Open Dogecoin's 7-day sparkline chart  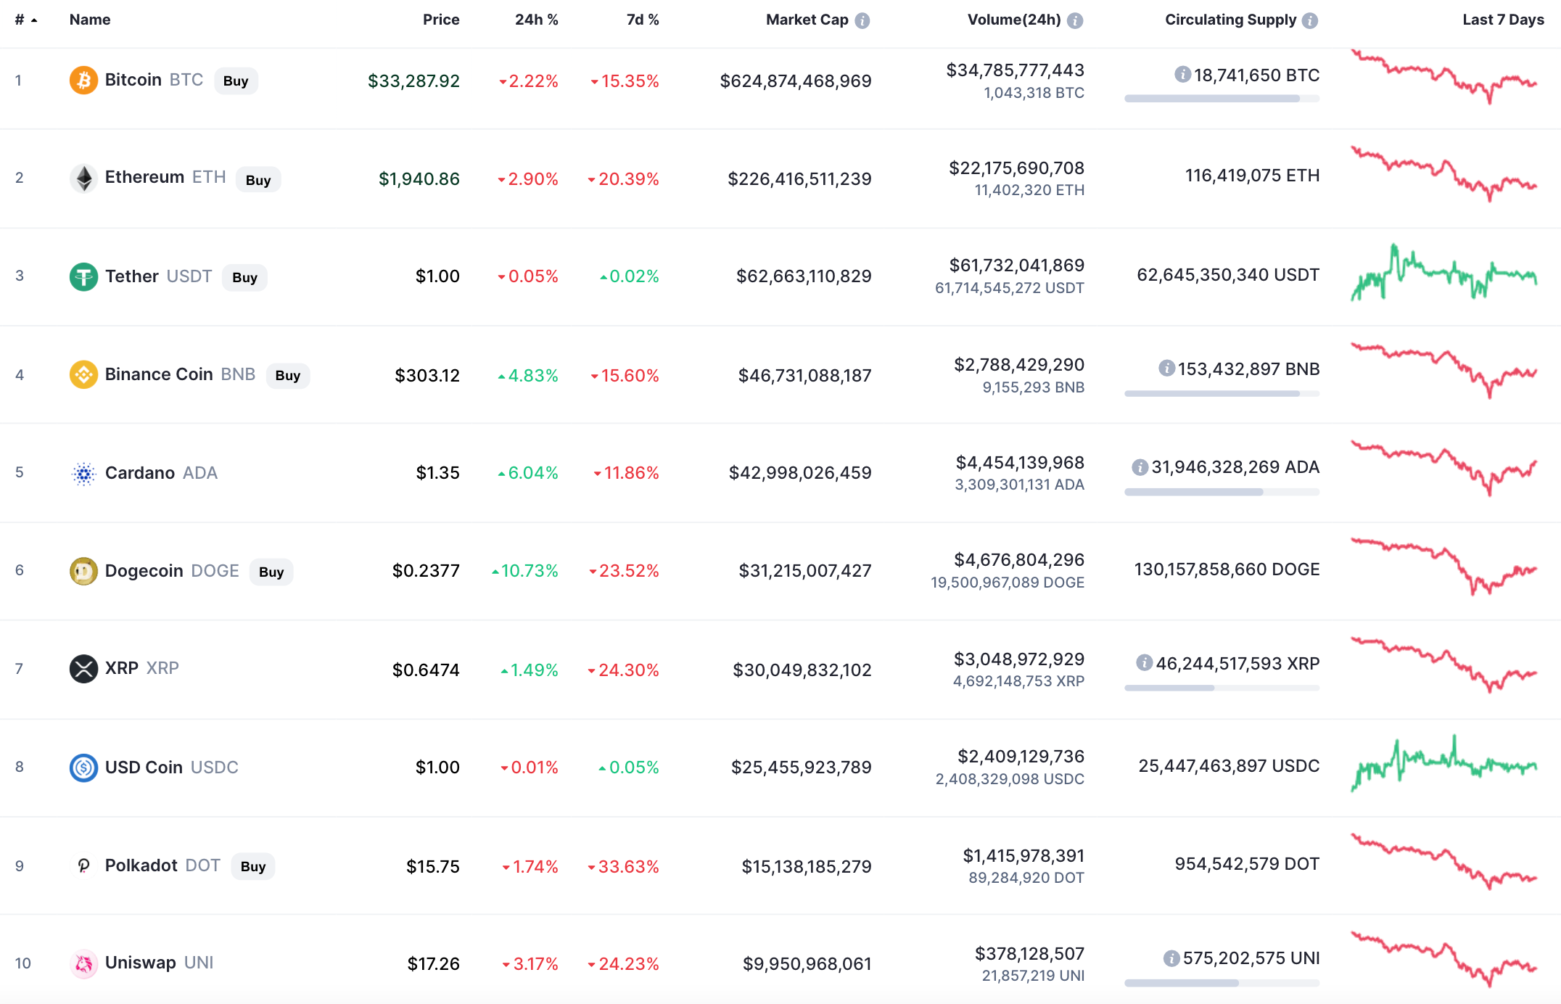[x=1443, y=567]
